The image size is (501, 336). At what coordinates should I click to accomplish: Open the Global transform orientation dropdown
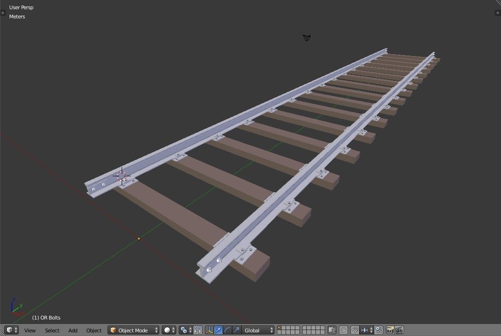point(258,330)
